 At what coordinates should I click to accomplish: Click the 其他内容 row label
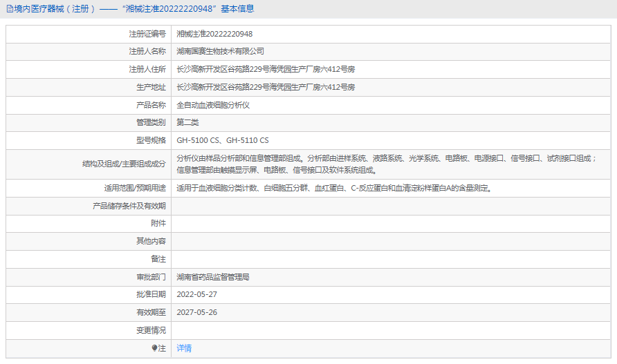[x=151, y=241]
